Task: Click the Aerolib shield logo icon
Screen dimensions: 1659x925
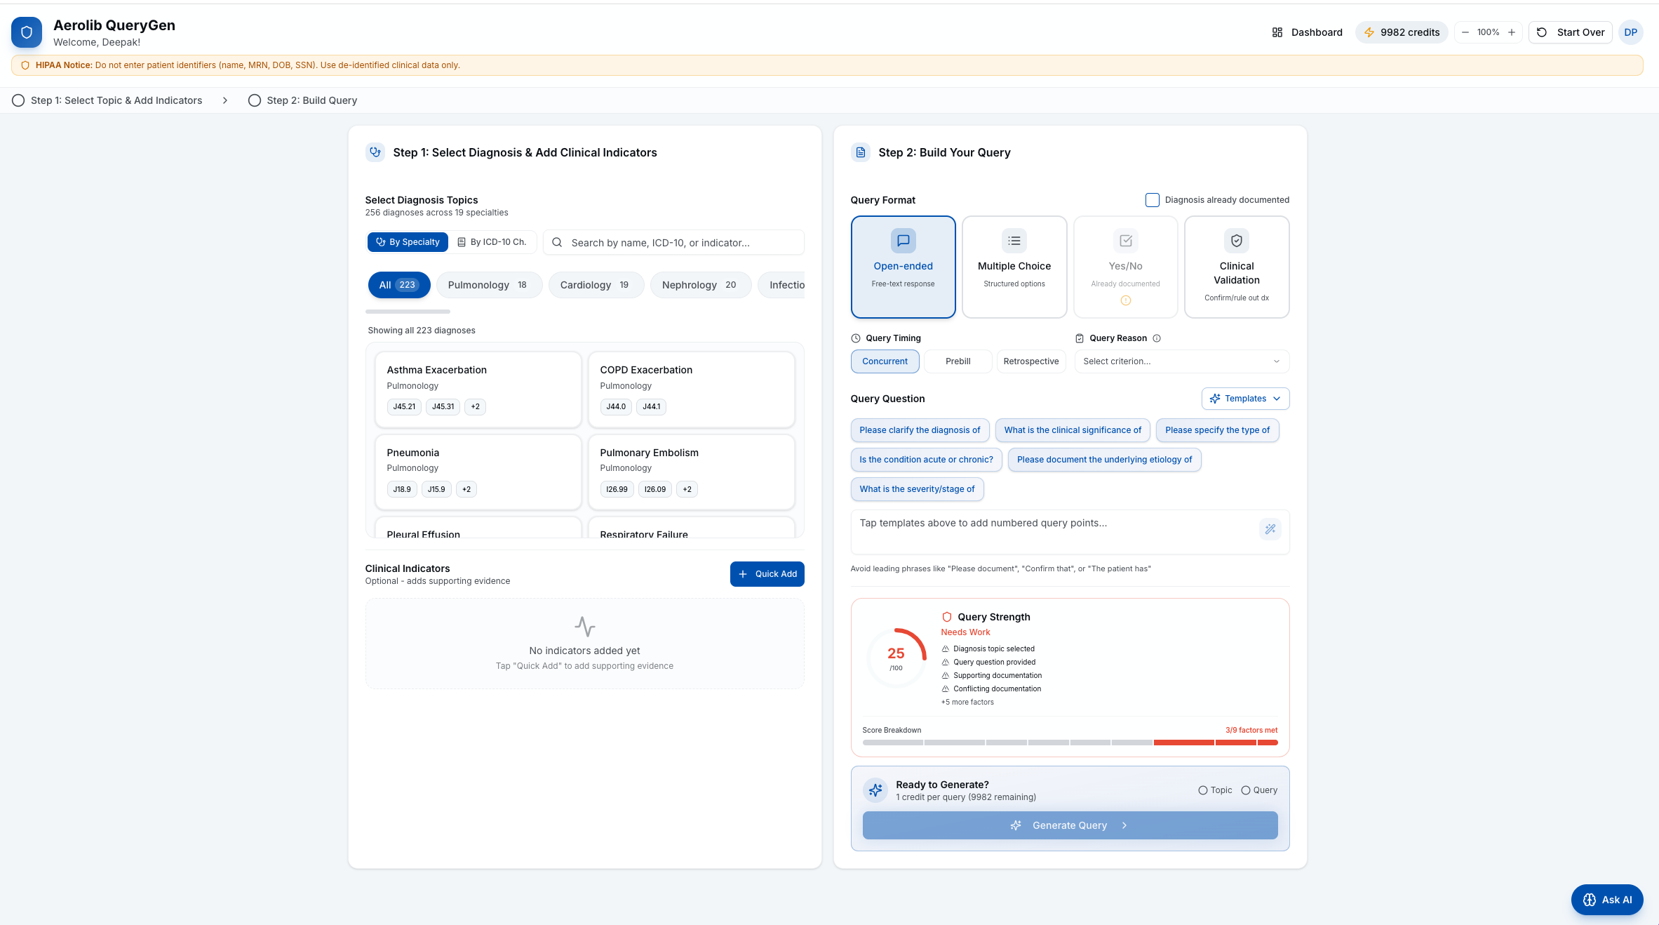Action: point(27,32)
